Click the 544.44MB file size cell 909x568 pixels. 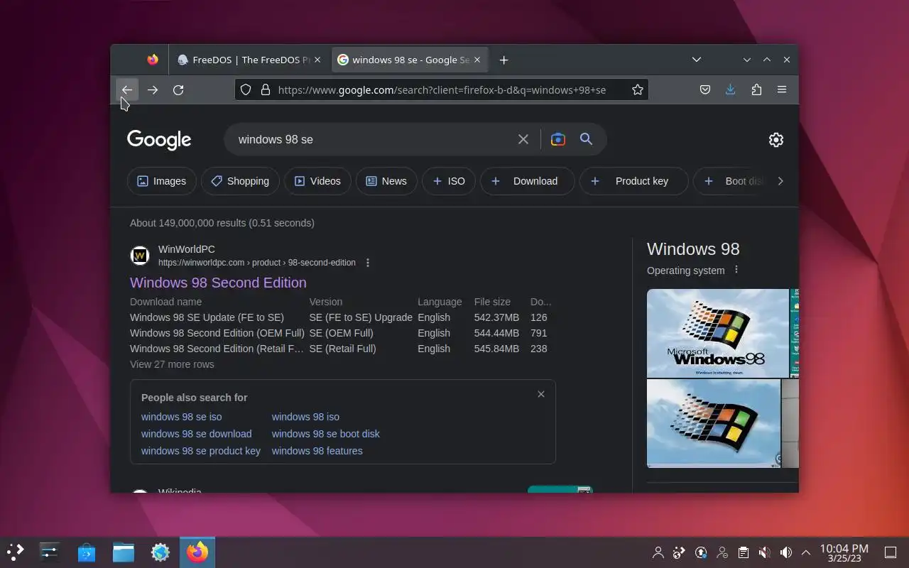[496, 333]
